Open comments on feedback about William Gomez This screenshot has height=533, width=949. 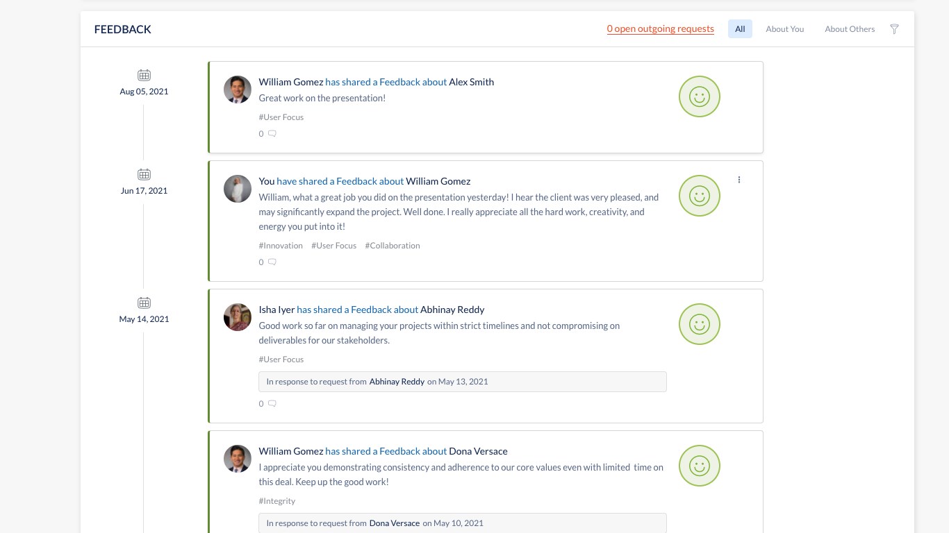[272, 262]
